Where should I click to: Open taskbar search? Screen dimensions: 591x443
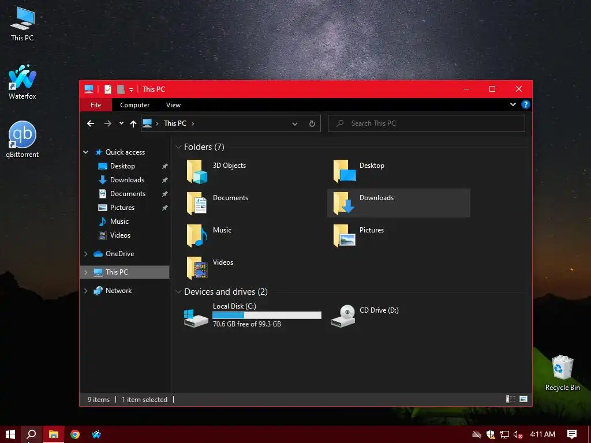pos(31,434)
